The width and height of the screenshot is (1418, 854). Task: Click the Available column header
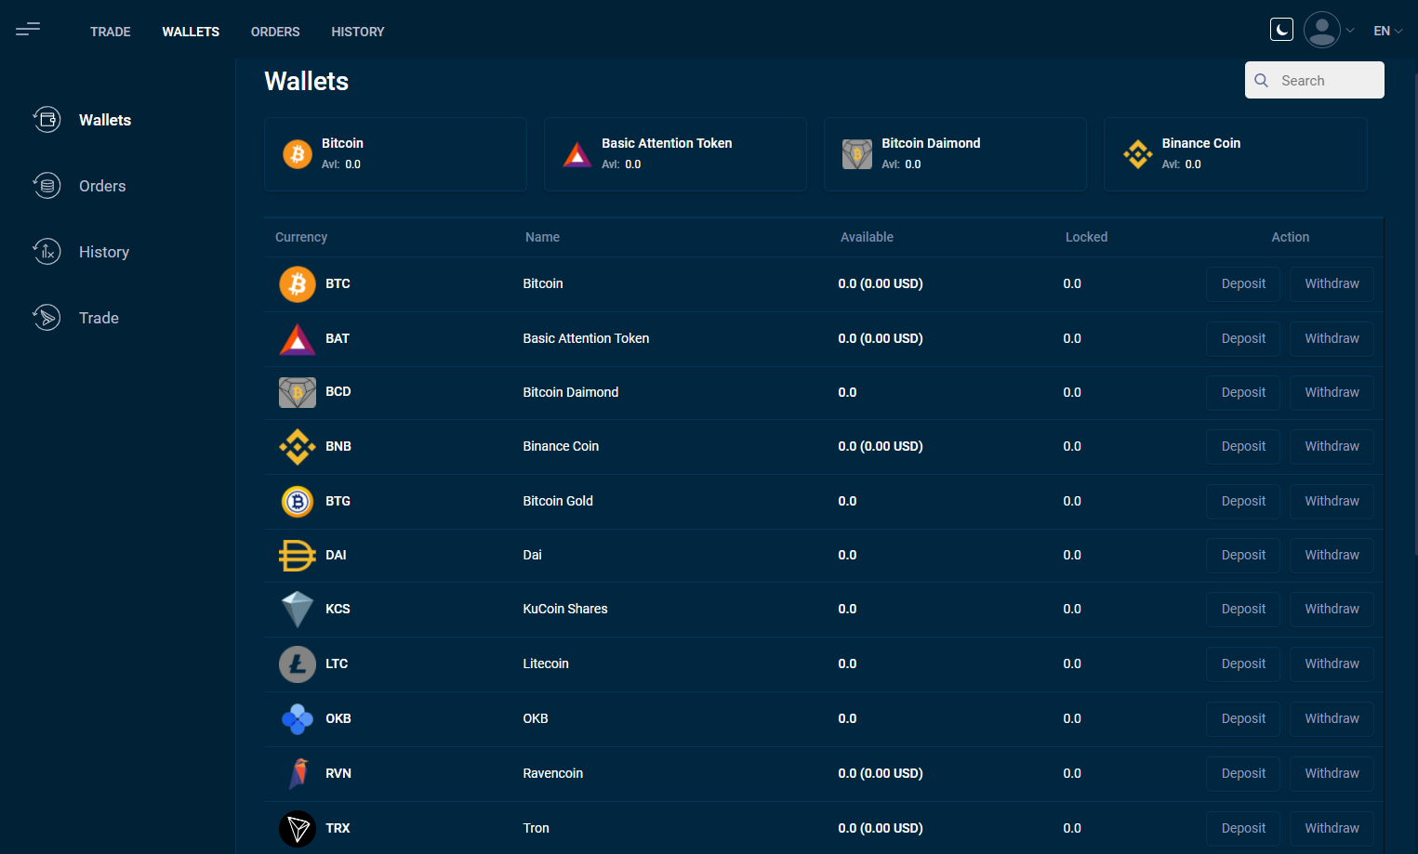coord(867,237)
